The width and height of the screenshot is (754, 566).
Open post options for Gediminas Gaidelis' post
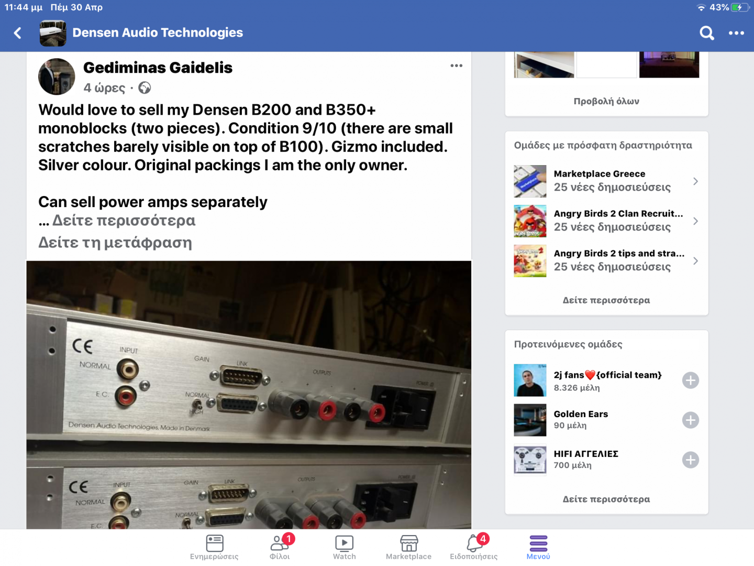click(456, 66)
